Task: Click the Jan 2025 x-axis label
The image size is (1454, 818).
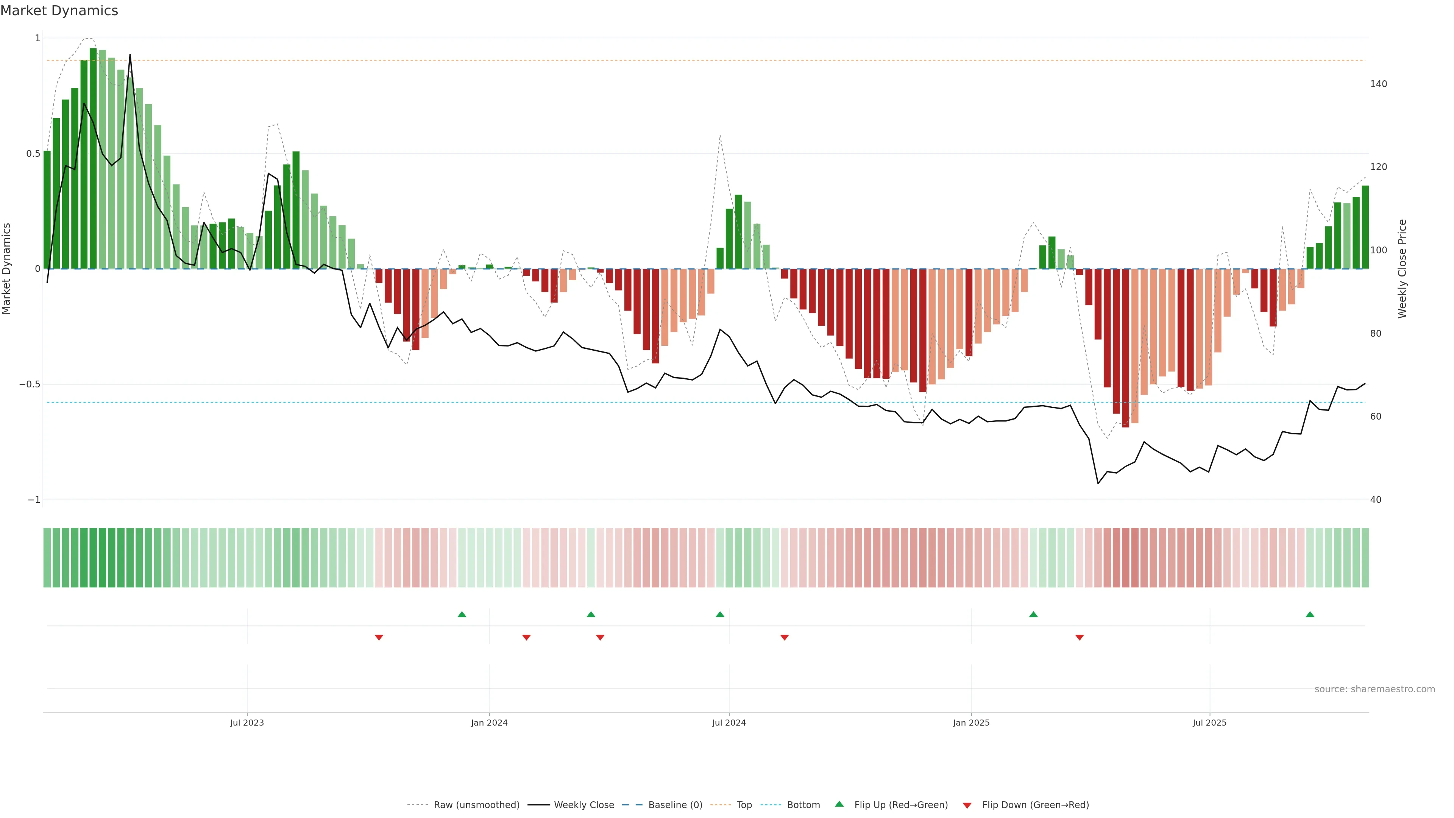Action: pyautogui.click(x=971, y=723)
